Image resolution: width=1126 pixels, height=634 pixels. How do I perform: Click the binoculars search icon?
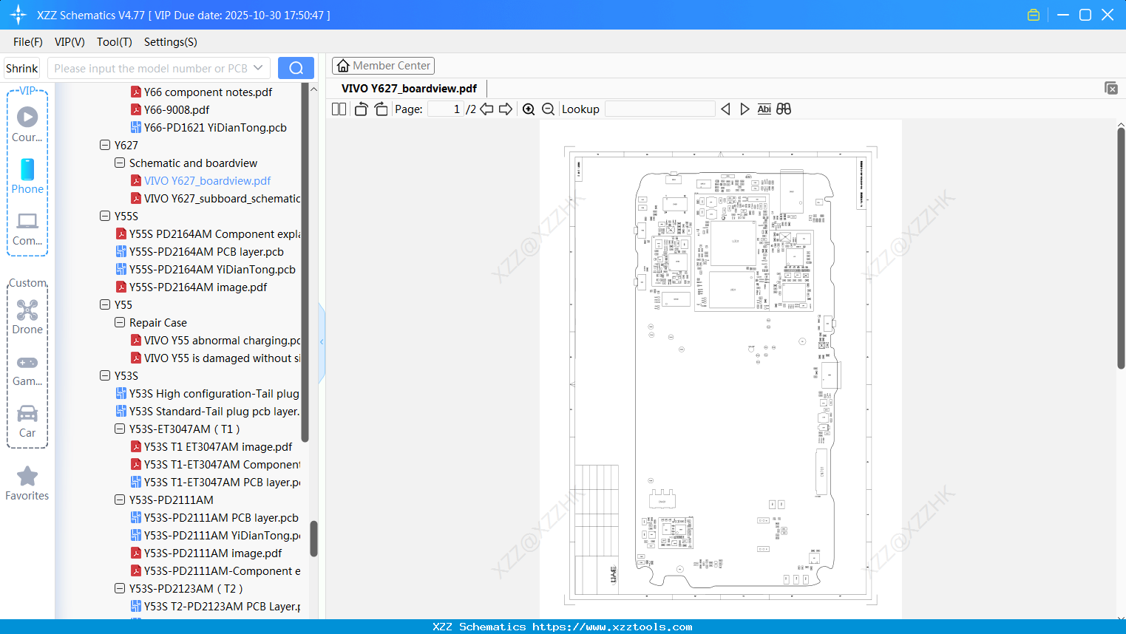(x=784, y=109)
